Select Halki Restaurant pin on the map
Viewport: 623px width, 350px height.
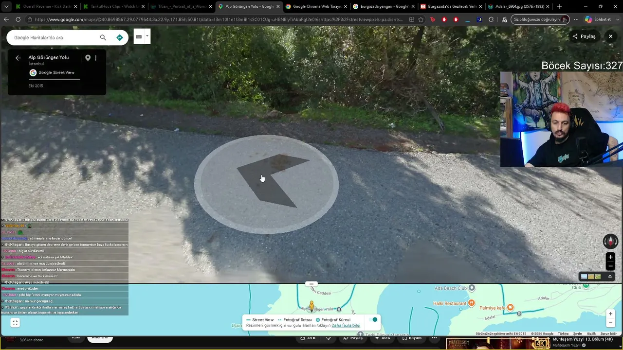(x=472, y=303)
